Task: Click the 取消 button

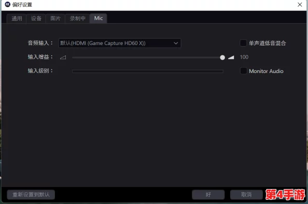Action: click(x=246, y=195)
